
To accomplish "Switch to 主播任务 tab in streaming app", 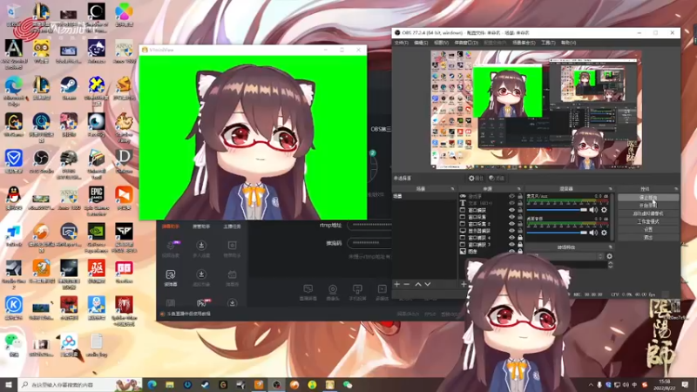I will 232,226.
